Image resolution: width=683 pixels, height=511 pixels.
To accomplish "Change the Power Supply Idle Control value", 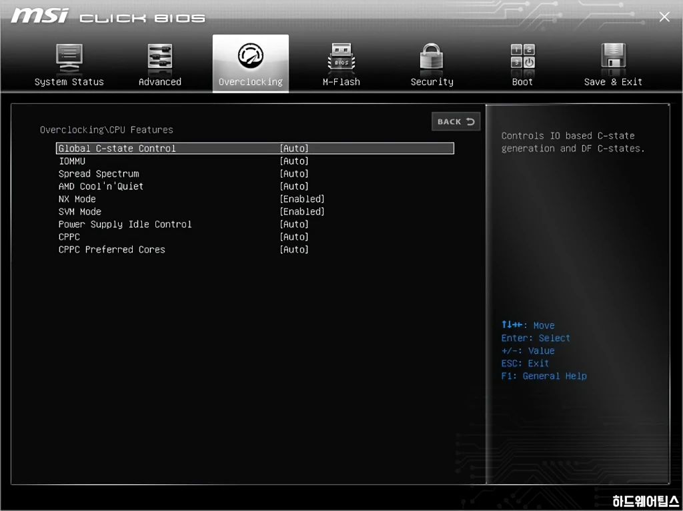I will [294, 224].
